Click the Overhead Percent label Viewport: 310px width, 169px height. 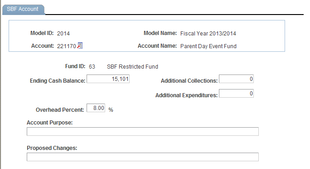pos(60,110)
